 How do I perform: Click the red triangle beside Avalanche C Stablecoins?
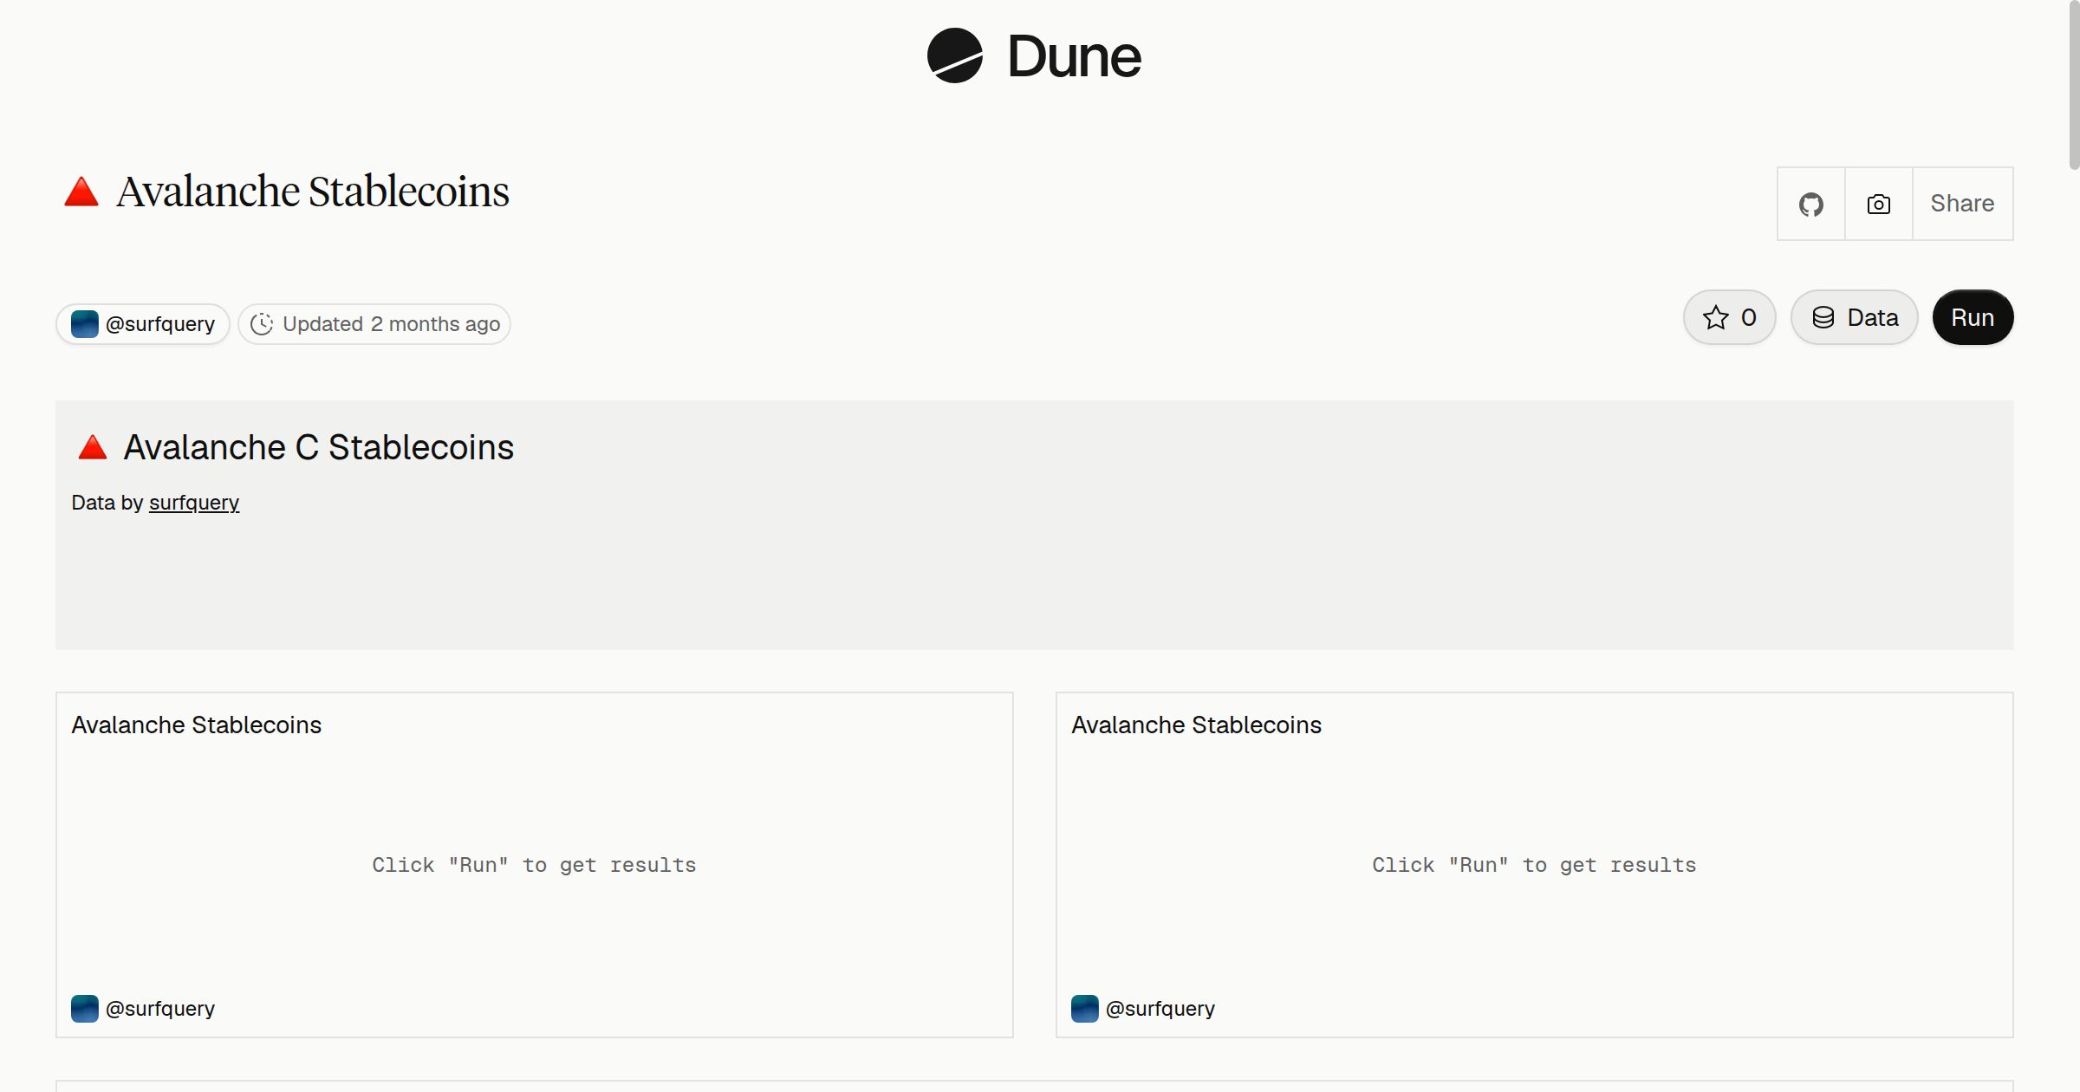pos(93,447)
